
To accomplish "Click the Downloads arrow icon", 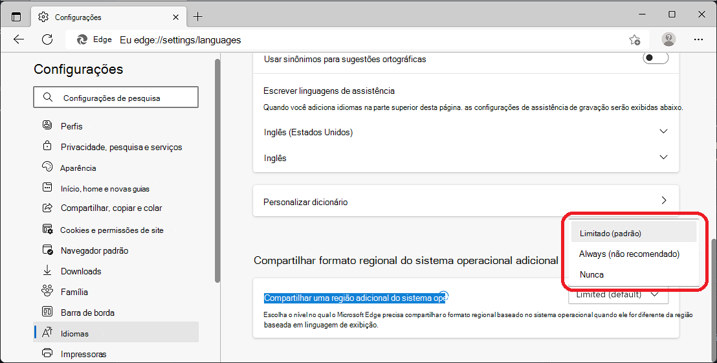I will 47,270.
